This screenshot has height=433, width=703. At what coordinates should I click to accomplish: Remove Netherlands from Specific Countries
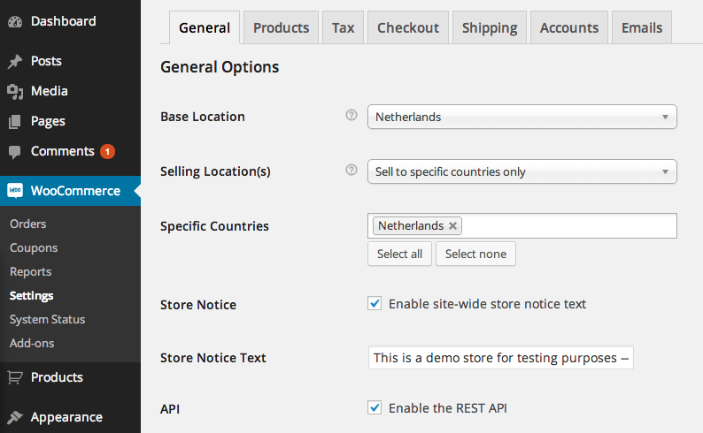tap(453, 226)
